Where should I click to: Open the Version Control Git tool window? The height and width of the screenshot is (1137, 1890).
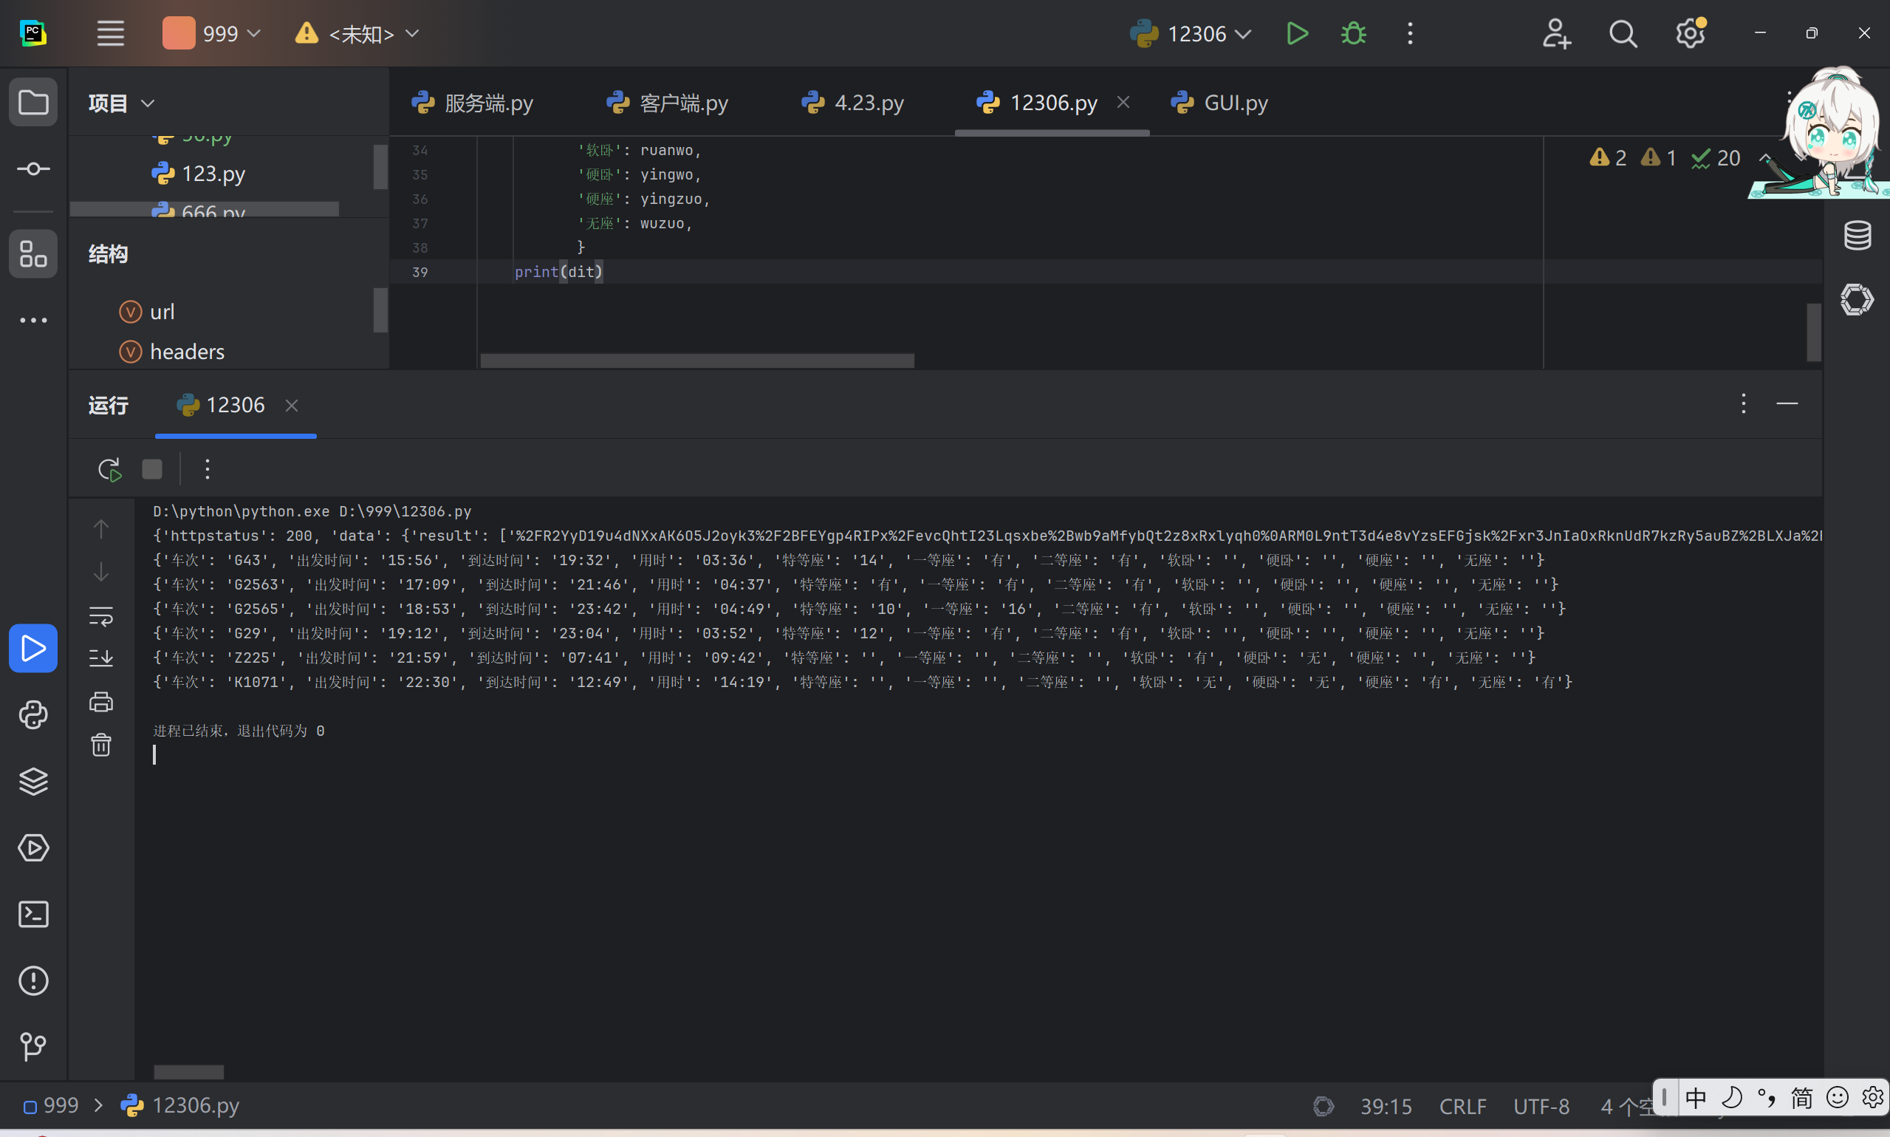pyautogui.click(x=33, y=1046)
